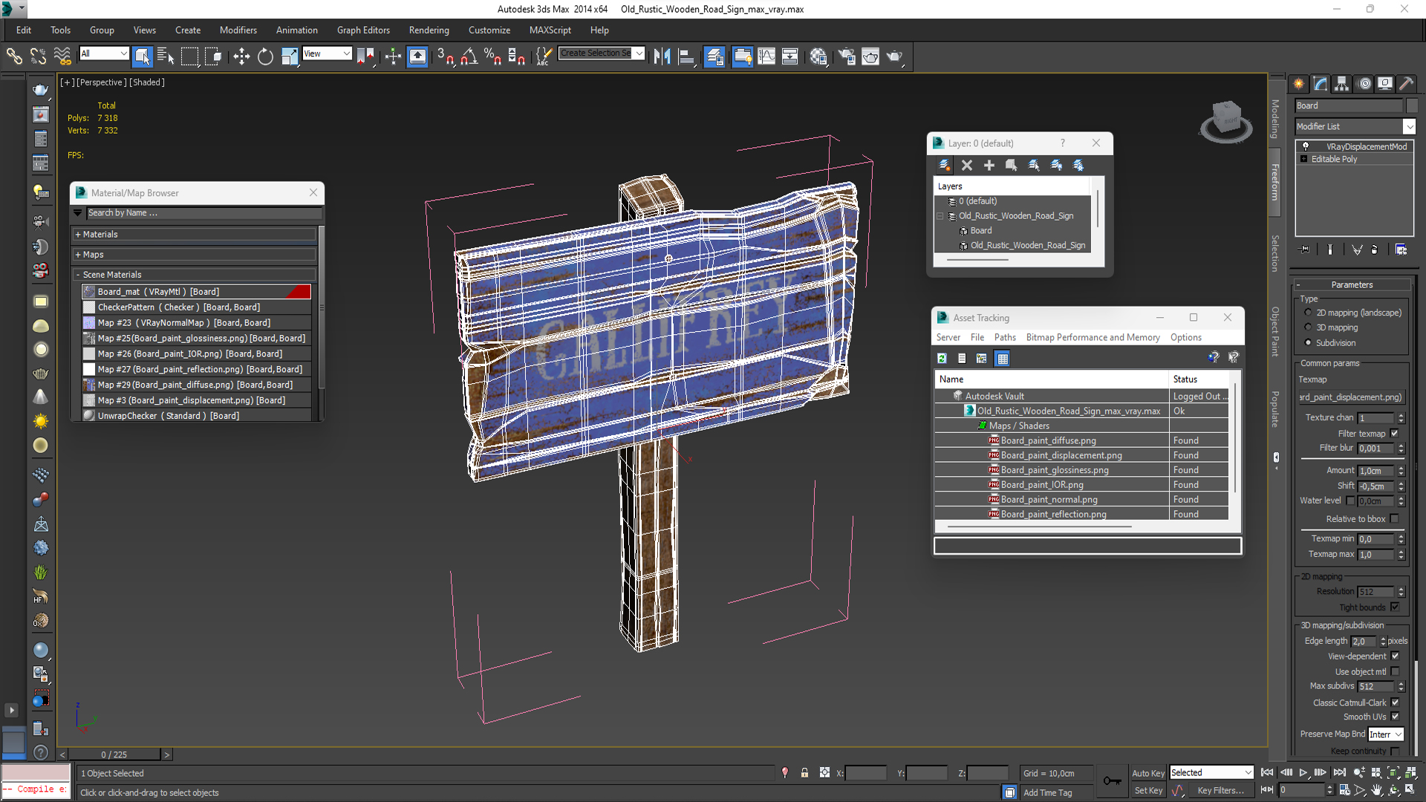Image resolution: width=1426 pixels, height=802 pixels.
Task: Choose the Select and Scale tool
Action: pos(290,56)
